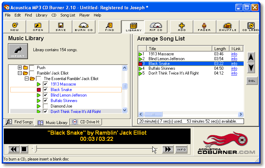Click the Add toolbar button
The width and height of the screenshot is (265, 168).
pos(182,26)
